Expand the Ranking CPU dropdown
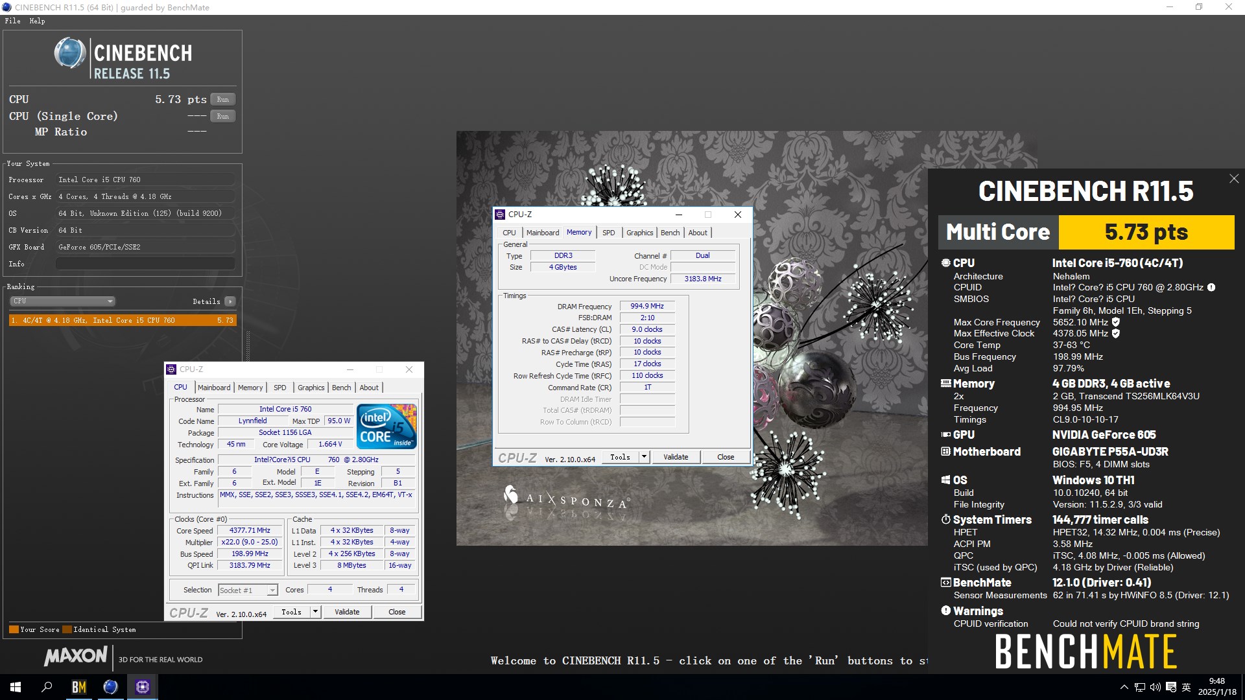This screenshot has height=700, width=1245. click(x=63, y=301)
